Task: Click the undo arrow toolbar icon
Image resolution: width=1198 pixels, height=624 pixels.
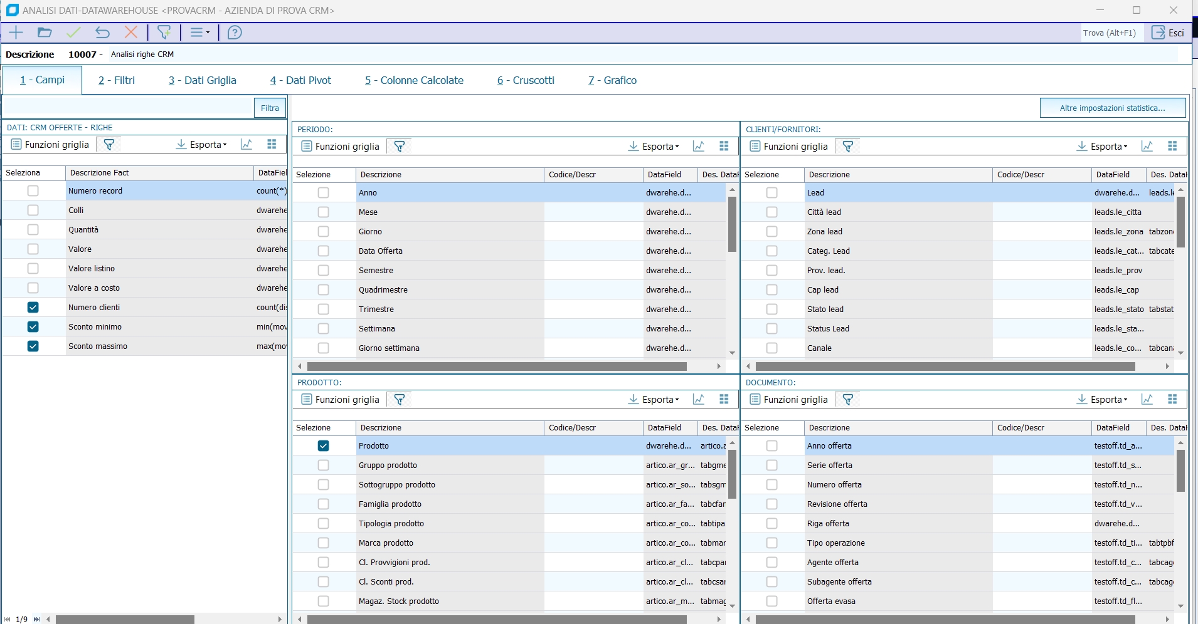Action: (102, 33)
